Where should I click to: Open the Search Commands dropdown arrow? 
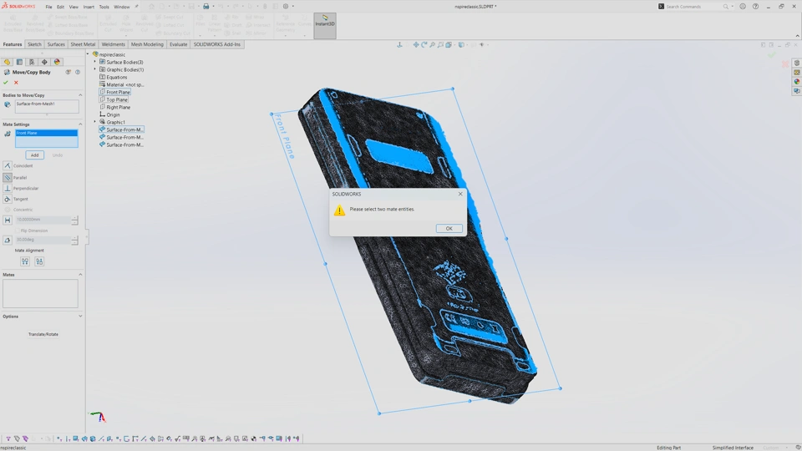coord(733,7)
